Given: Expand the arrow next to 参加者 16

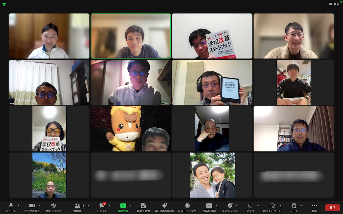Looking at the screenshot, I should tap(88, 206).
